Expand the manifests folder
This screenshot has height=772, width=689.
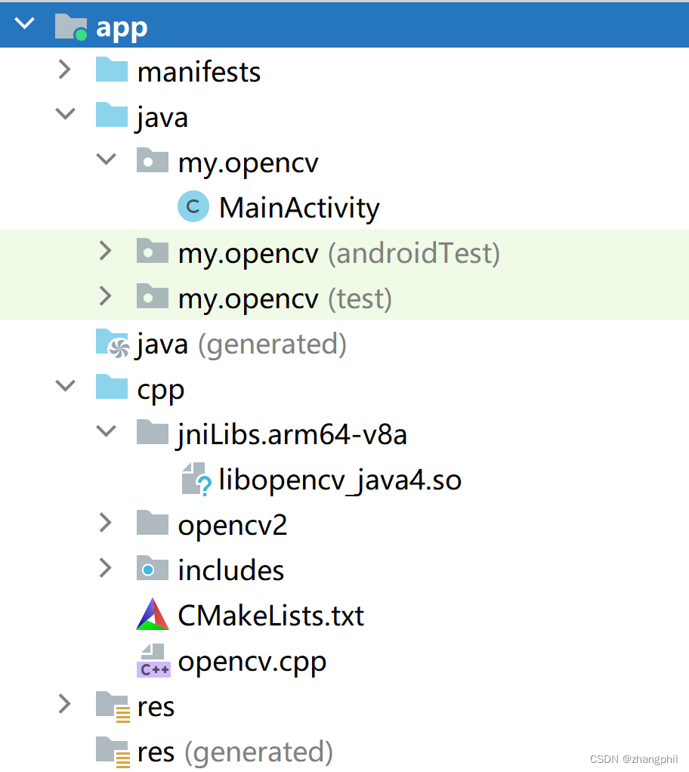point(65,70)
